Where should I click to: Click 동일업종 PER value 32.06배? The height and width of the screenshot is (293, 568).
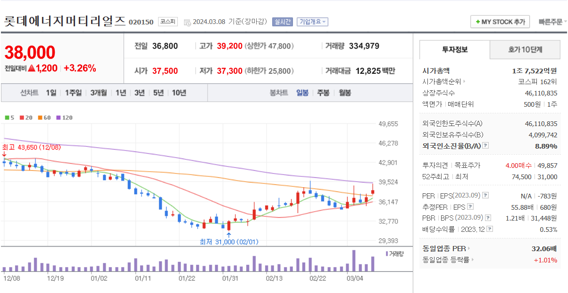coord(544,248)
